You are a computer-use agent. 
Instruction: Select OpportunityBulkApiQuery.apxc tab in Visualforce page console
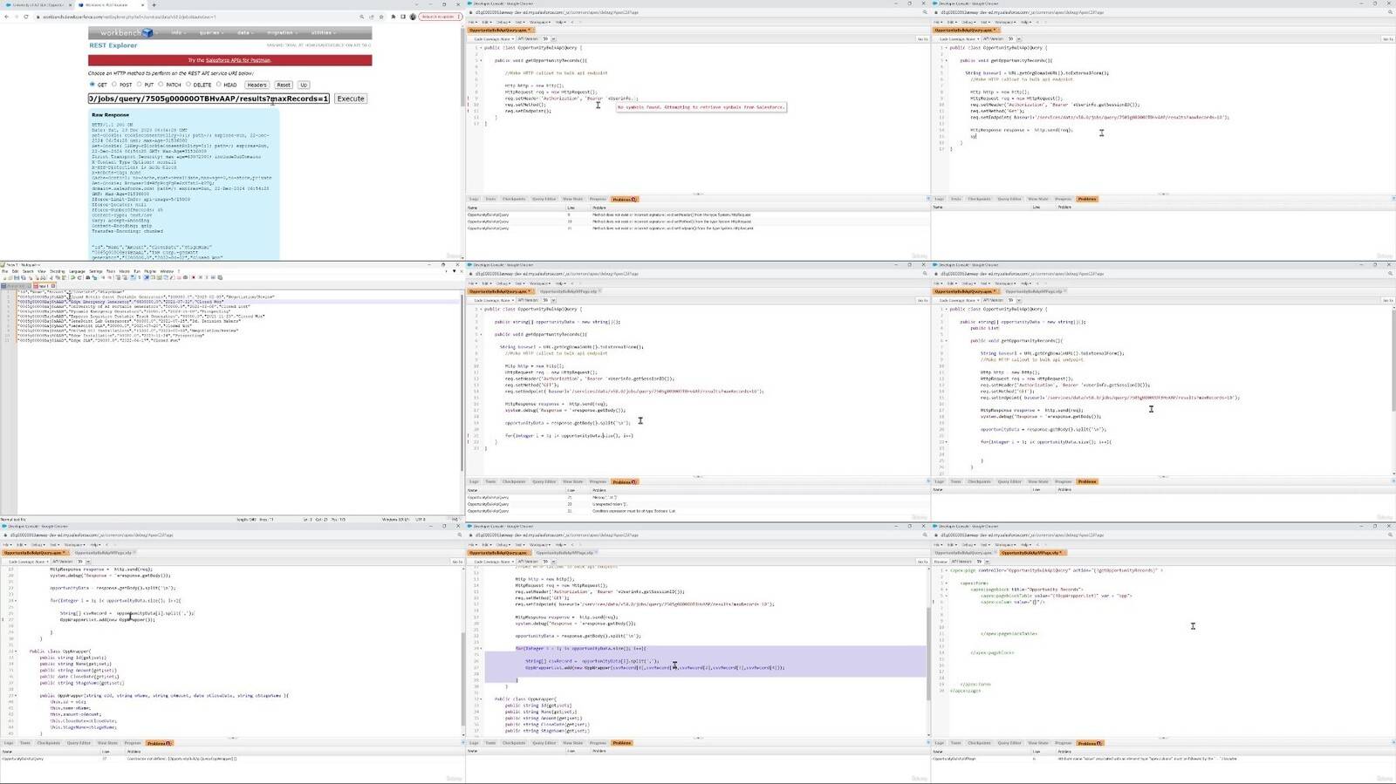point(963,553)
